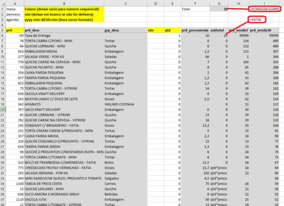Select the 'delivery:' label cell
Image resolution: width=284 pixels, height=206 pixels.
[x=15, y=14]
